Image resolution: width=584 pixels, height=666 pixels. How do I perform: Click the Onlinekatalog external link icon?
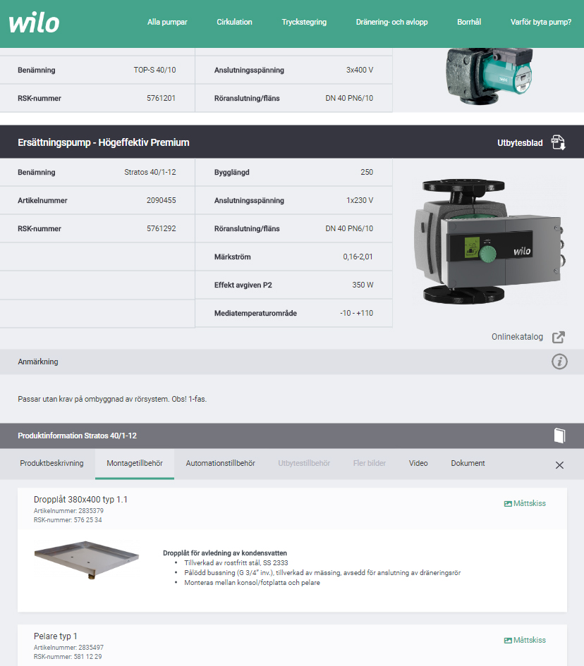tap(559, 337)
